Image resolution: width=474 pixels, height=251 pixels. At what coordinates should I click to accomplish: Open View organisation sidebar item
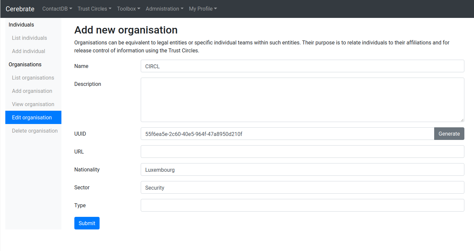tap(33, 104)
